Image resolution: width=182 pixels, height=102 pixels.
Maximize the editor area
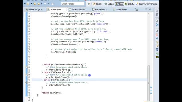coord(150,9)
